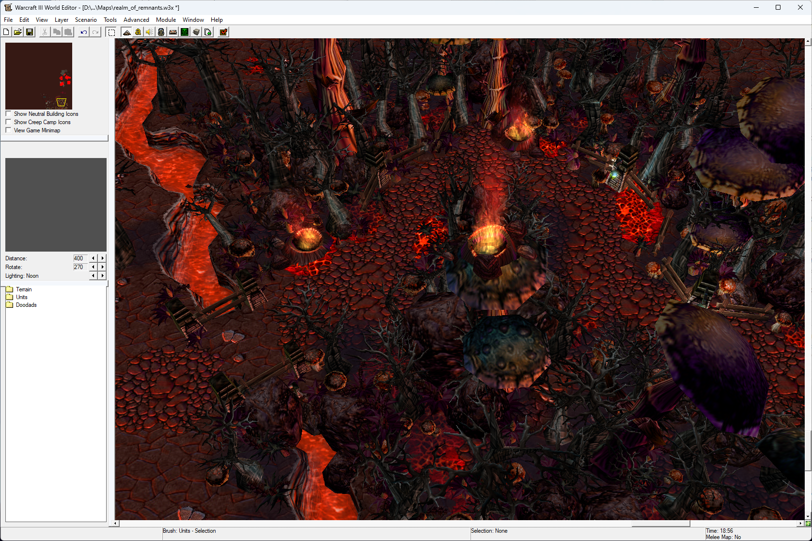
Task: Click the Distance value field showing 400
Action: tap(80, 258)
